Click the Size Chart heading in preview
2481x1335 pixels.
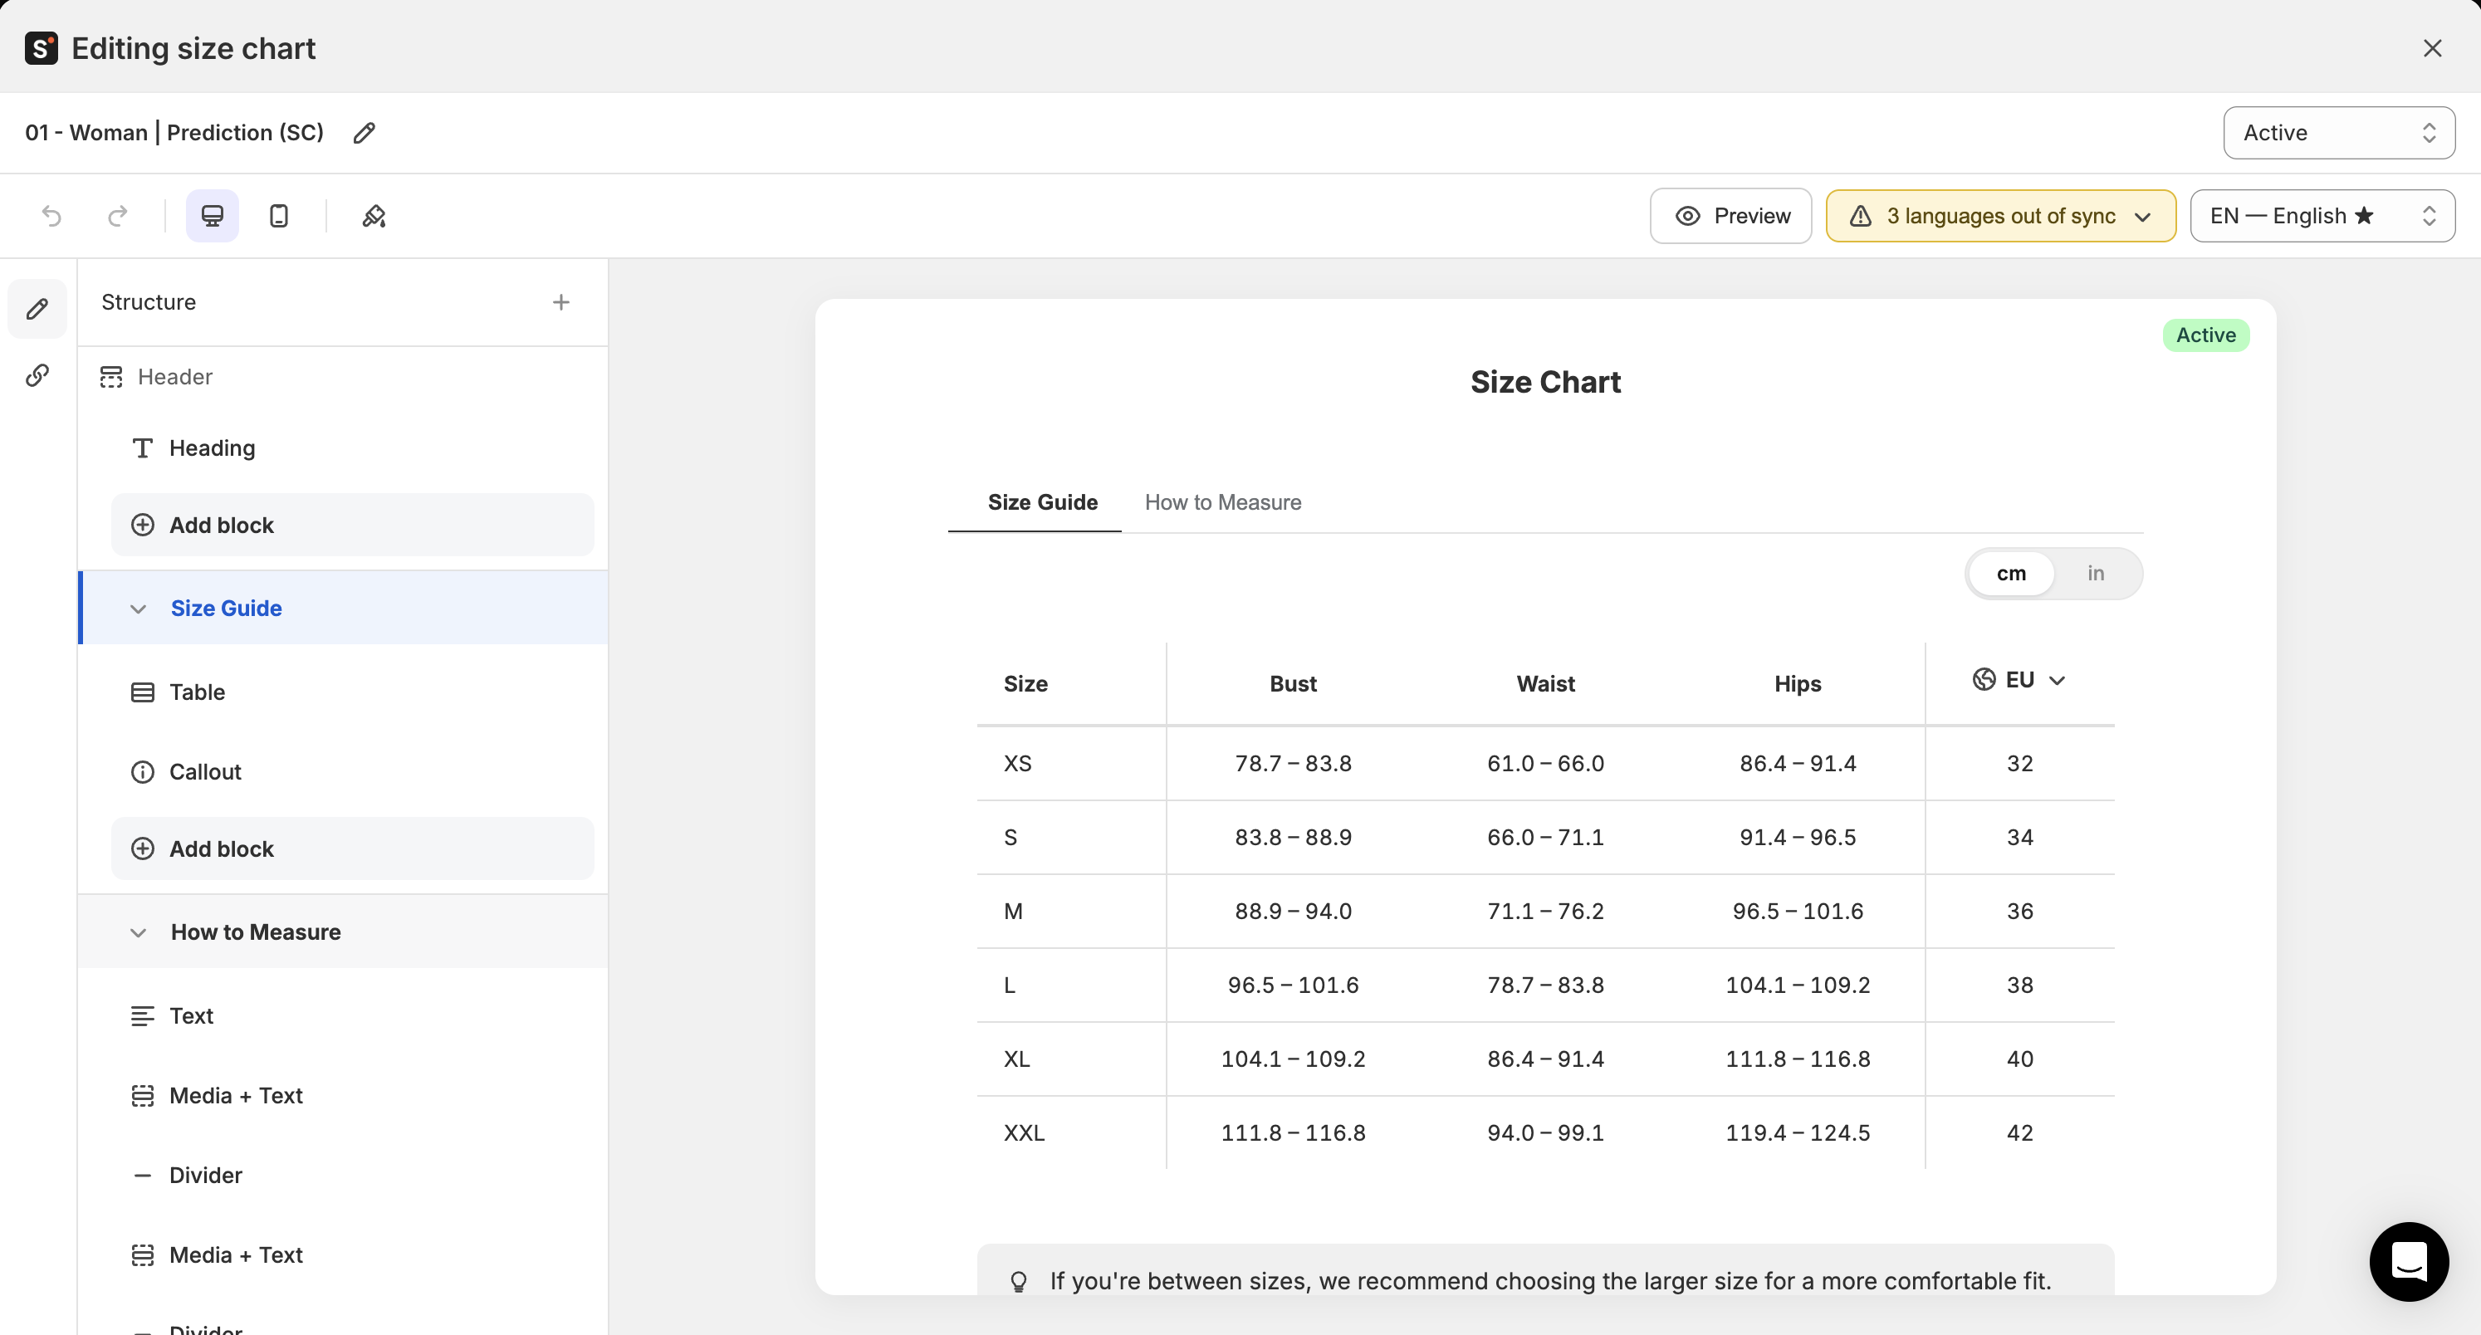[x=1545, y=383]
